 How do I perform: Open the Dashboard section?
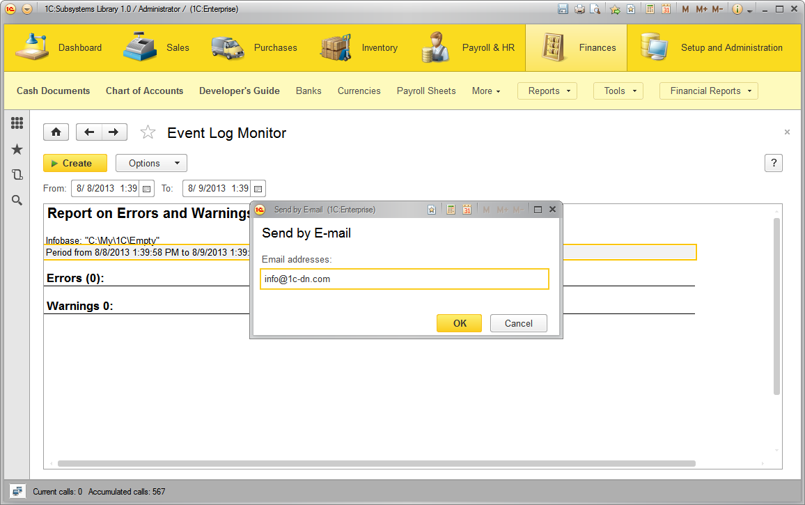(58, 47)
